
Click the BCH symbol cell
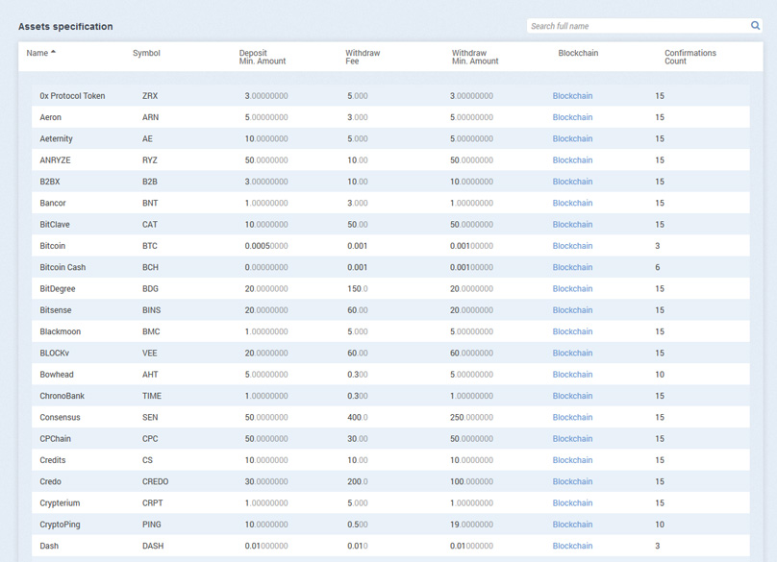pyautogui.click(x=150, y=267)
